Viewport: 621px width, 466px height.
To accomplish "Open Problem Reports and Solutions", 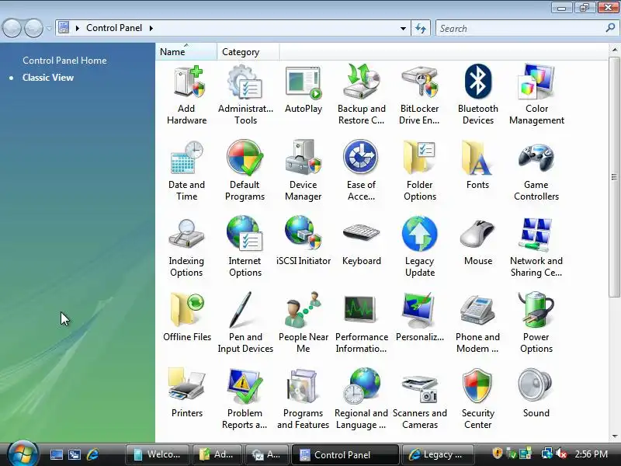I will pyautogui.click(x=245, y=398).
